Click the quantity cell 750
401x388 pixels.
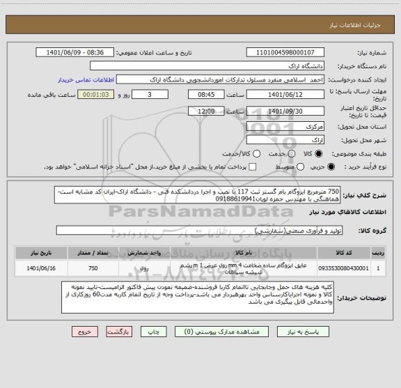93,268
